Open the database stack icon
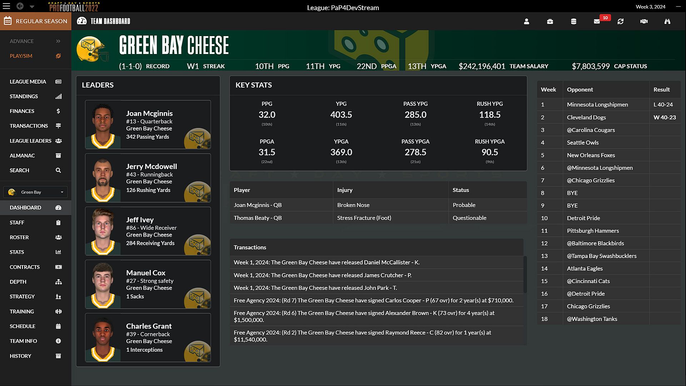 573,21
